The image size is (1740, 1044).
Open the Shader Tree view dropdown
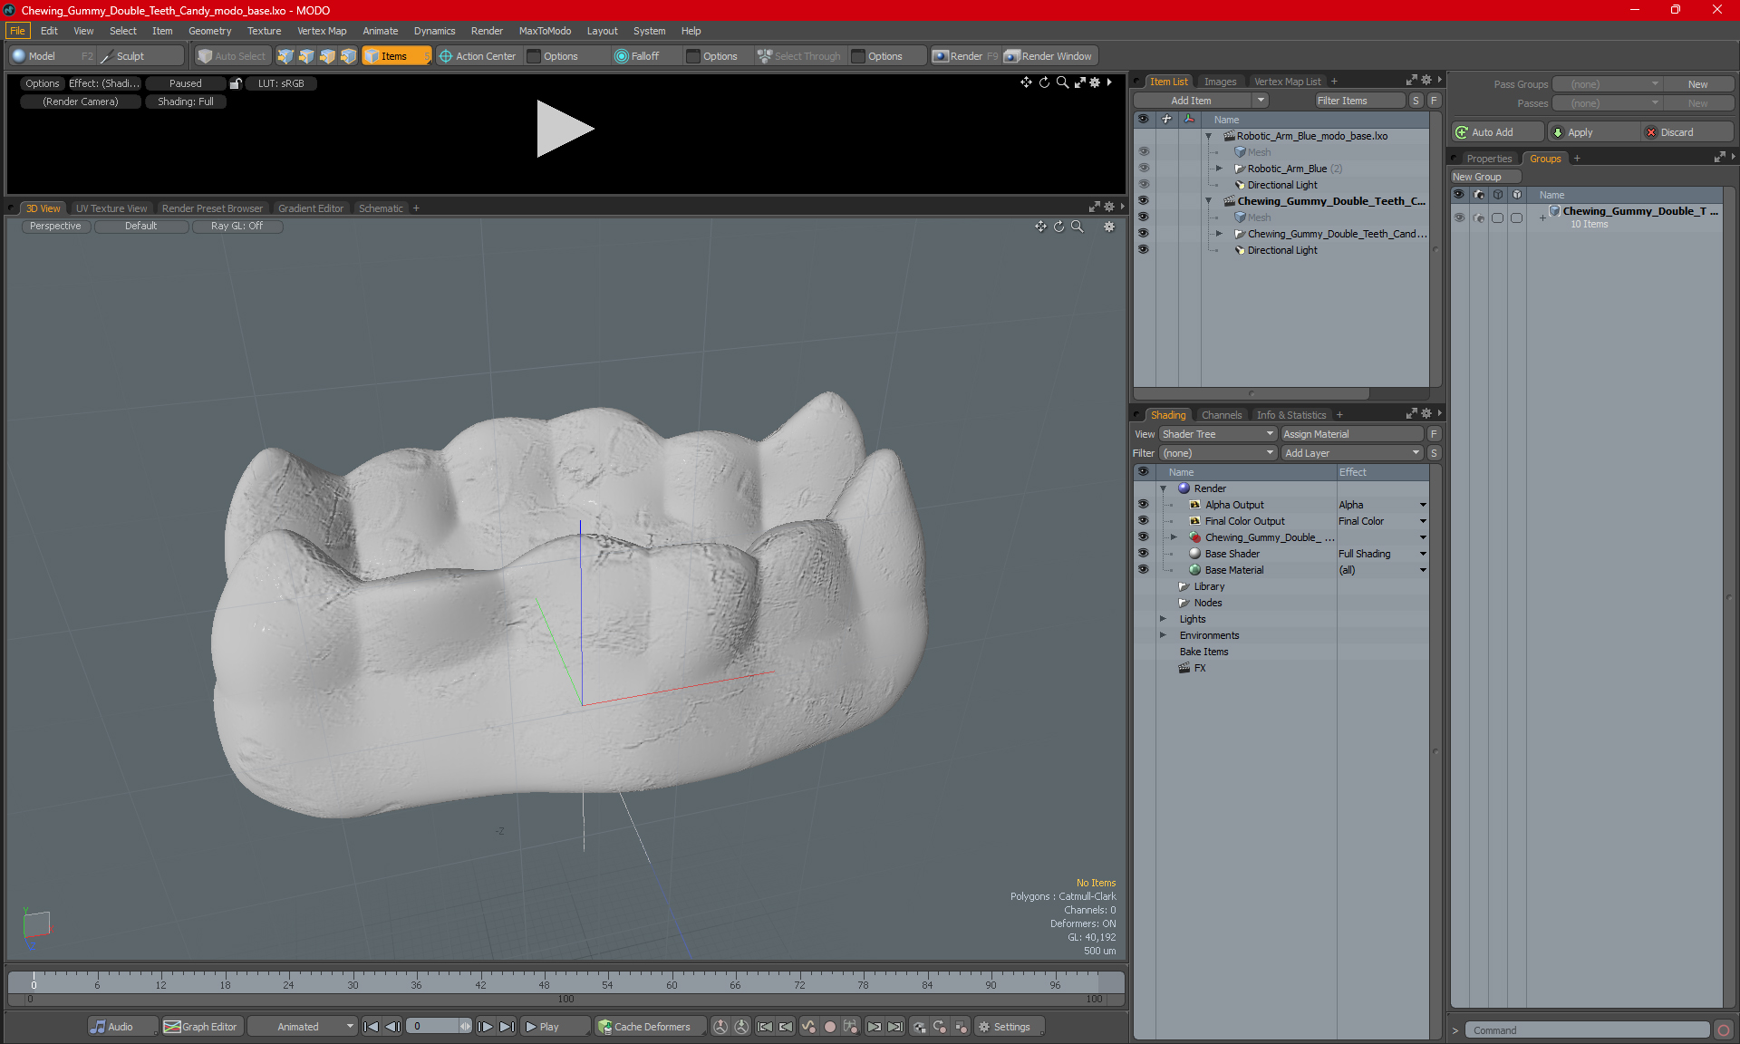click(x=1217, y=434)
